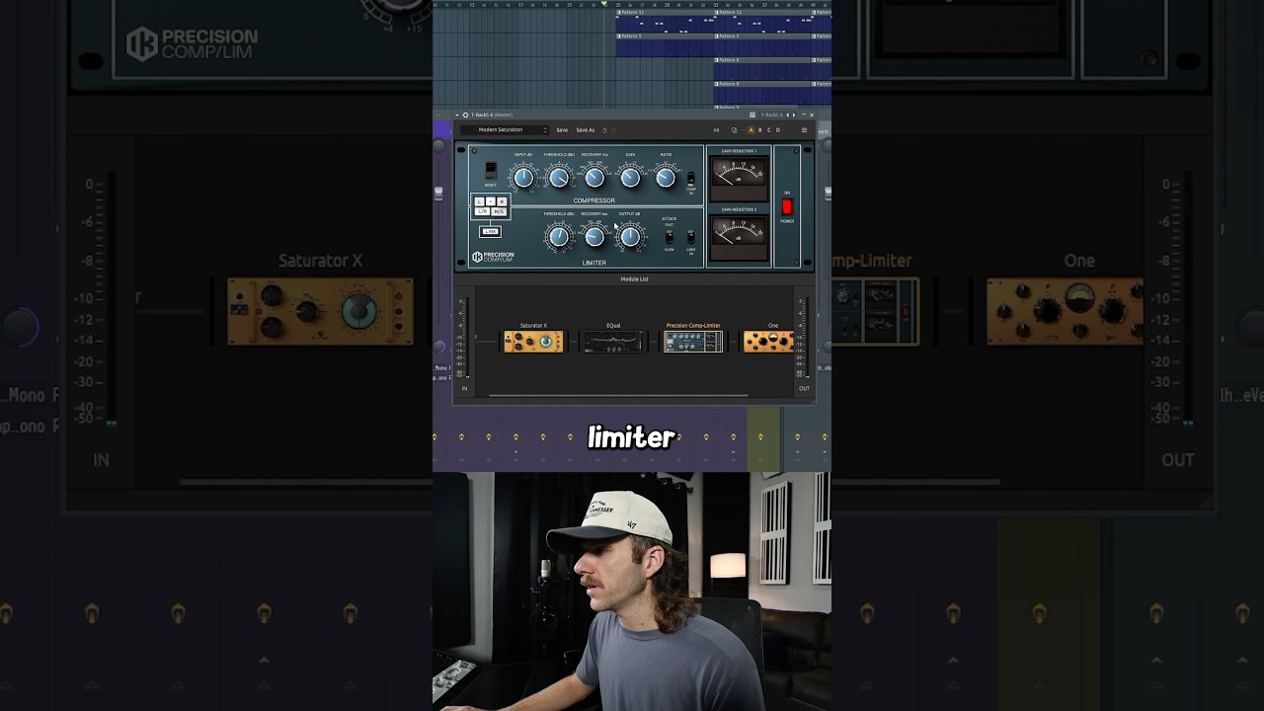This screenshot has height=711, width=1264.
Task: Open the T-RackS plugin gear settings
Action: click(x=465, y=115)
